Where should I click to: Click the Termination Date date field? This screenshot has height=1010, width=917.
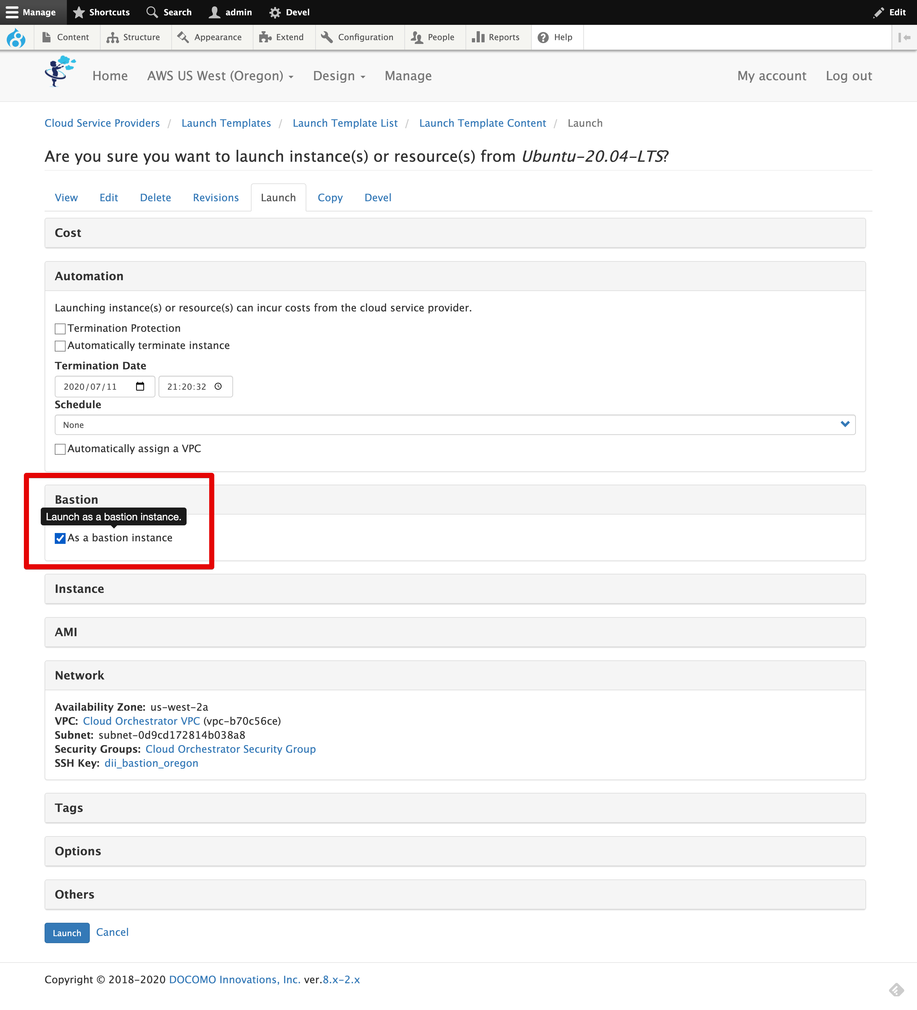[105, 386]
